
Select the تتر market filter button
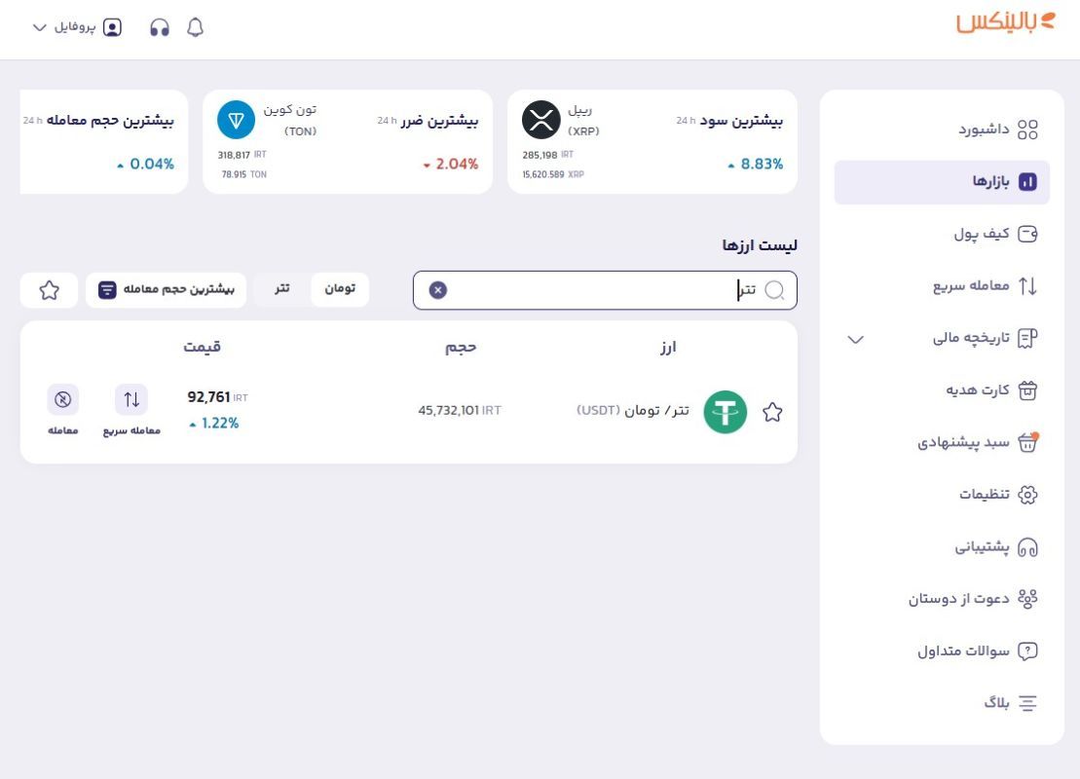(x=281, y=288)
